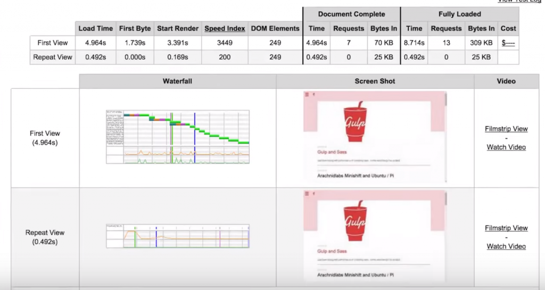Image resolution: width=545 pixels, height=290 pixels.
Task: Select the Fully Loaded group header
Action: [x=459, y=14]
